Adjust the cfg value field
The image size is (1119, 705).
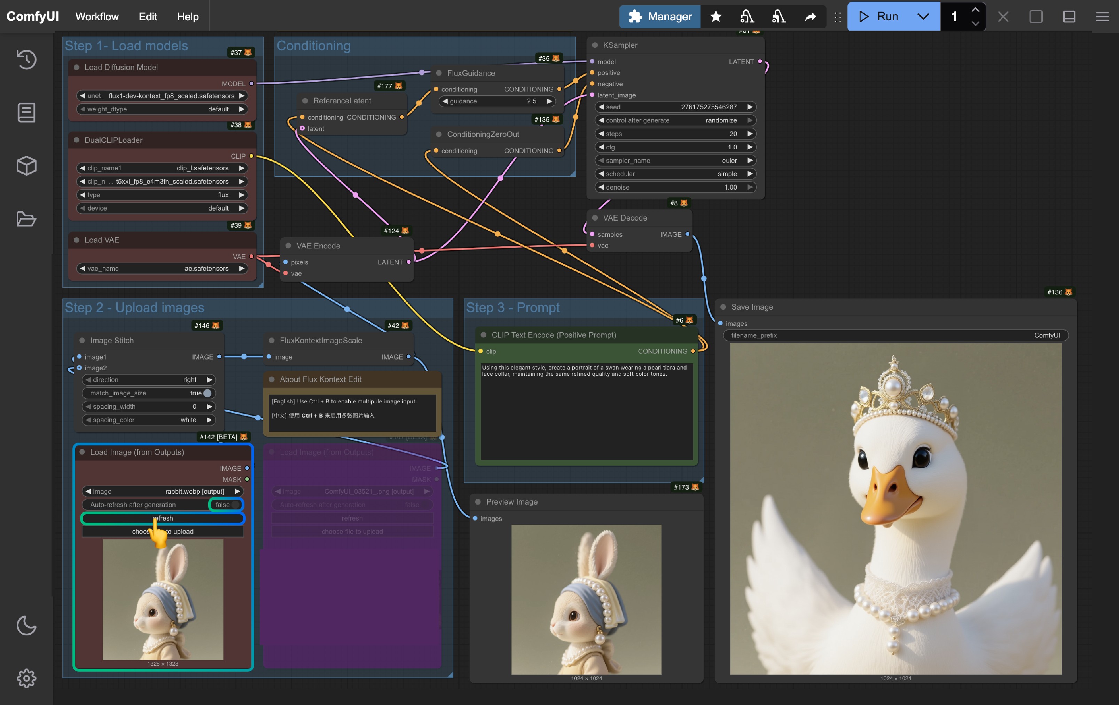676,147
